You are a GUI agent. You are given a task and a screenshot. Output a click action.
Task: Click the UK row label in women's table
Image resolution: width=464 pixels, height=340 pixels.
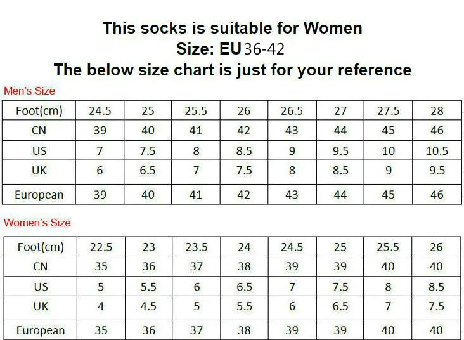(x=40, y=306)
